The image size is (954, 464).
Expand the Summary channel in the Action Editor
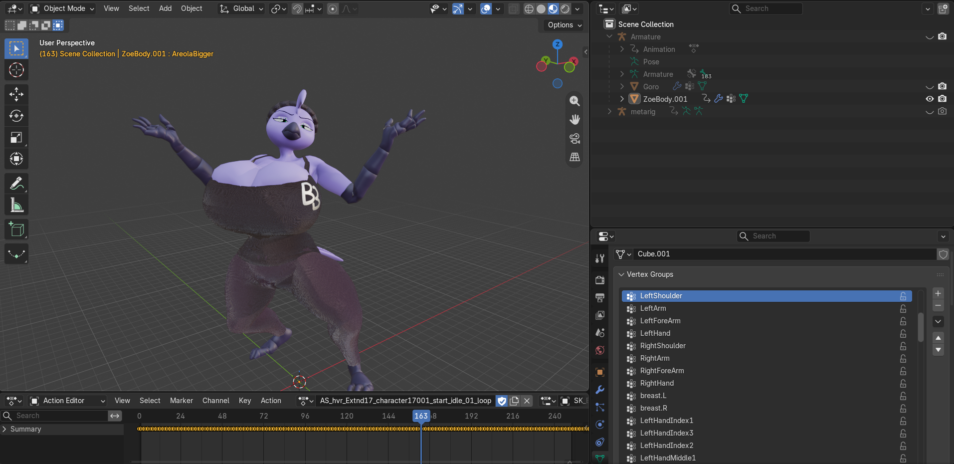click(4, 429)
